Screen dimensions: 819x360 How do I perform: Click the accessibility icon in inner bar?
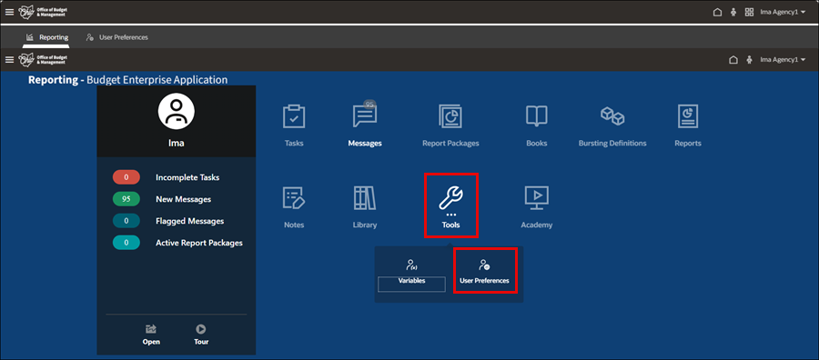[x=750, y=59]
